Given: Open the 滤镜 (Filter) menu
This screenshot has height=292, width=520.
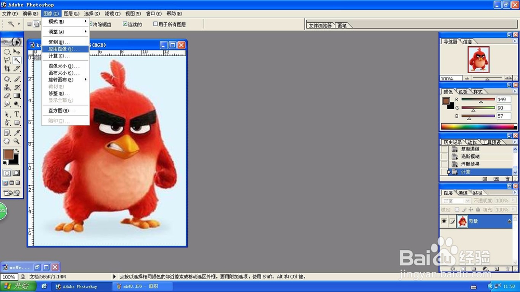Looking at the screenshot, I should [112, 14].
